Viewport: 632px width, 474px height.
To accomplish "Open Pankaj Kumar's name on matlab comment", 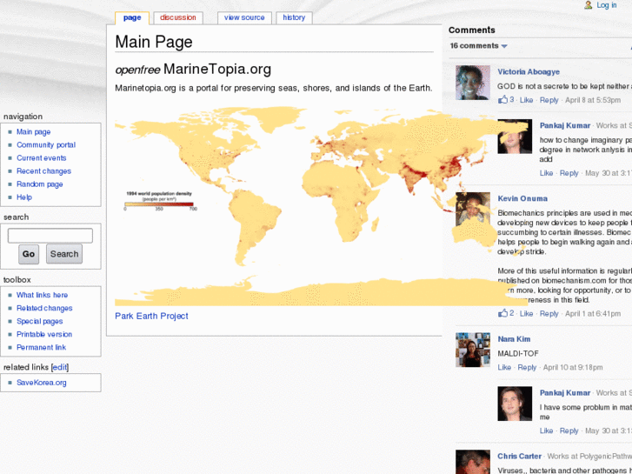I will tap(565, 393).
